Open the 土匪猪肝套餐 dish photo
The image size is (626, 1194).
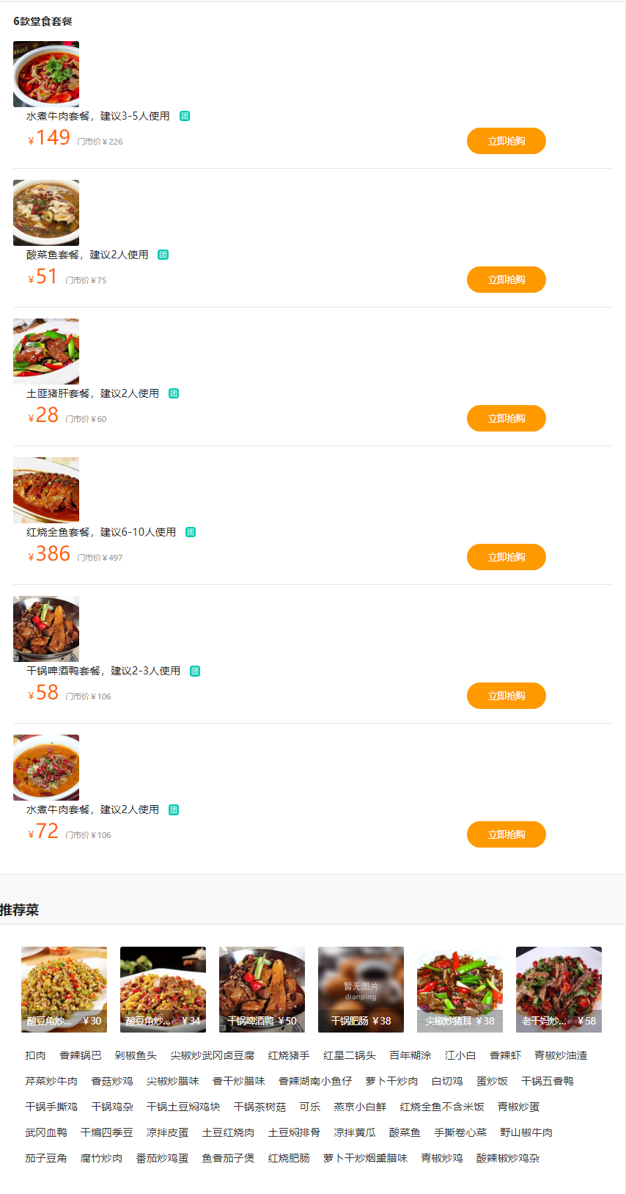coord(46,351)
